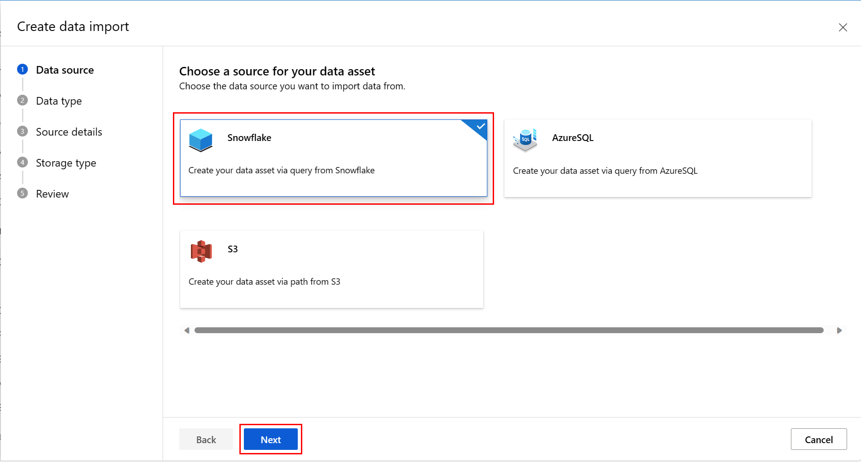861x462 pixels.
Task: Click the step 3 circle icon
Action: pyautogui.click(x=22, y=132)
